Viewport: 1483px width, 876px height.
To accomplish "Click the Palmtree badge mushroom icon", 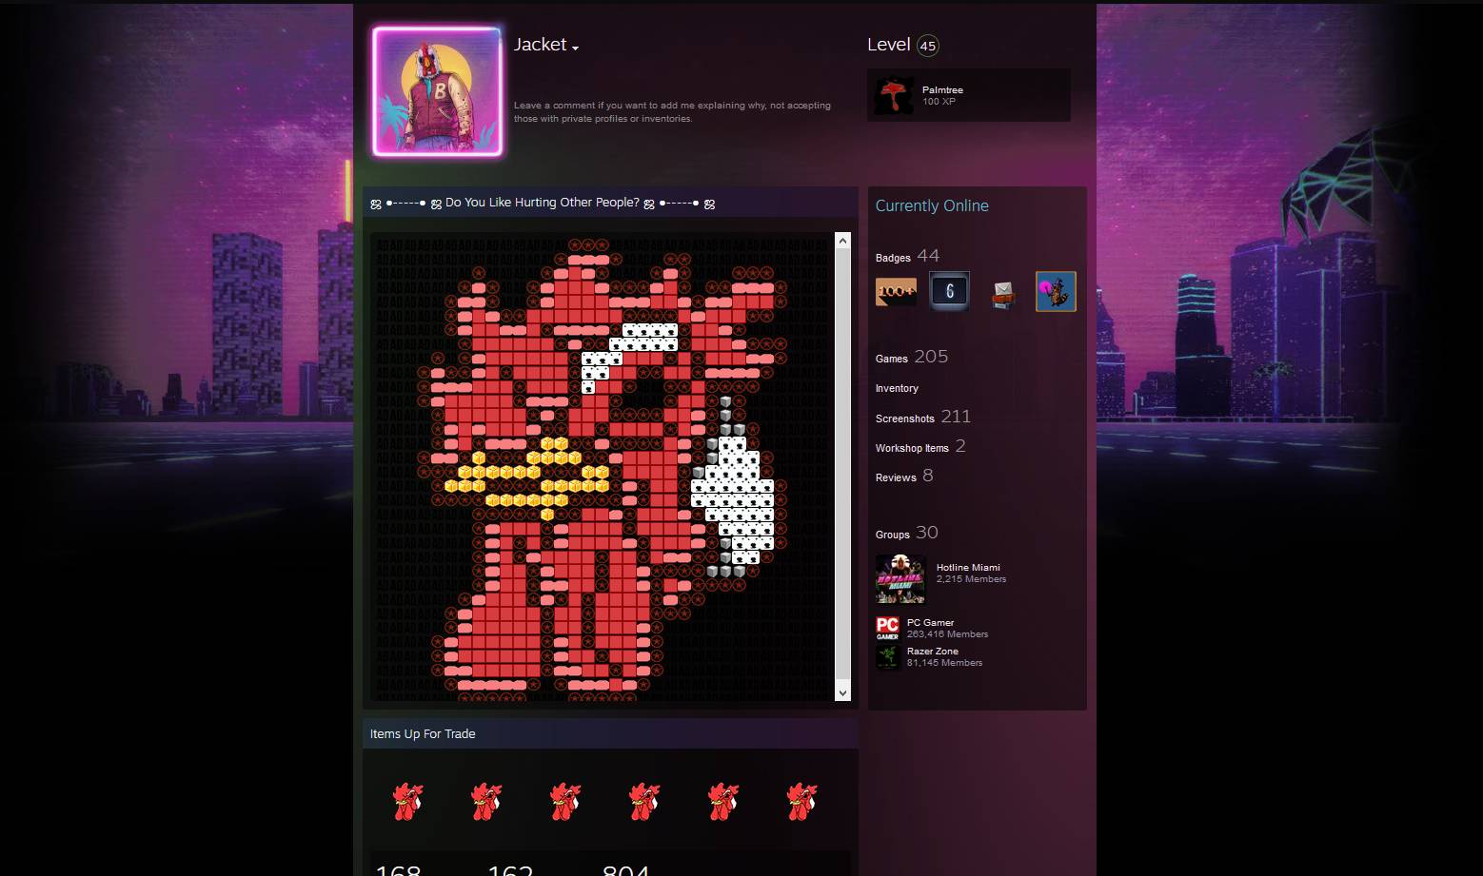I will point(893,95).
